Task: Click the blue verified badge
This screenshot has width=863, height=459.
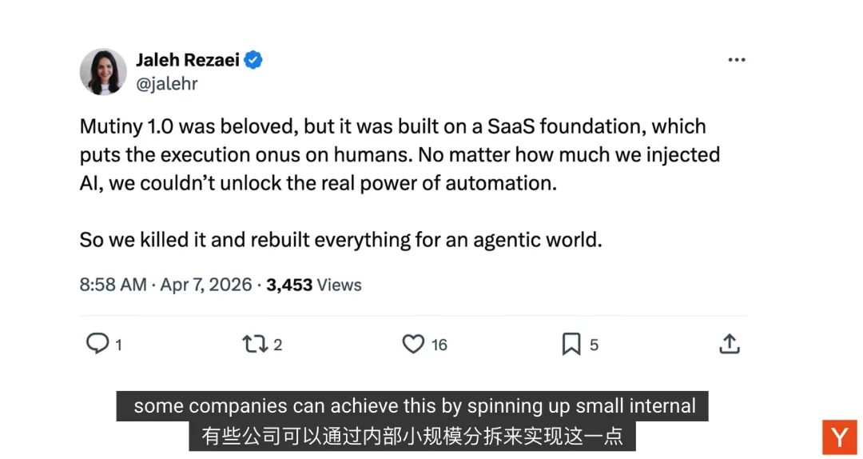Action: [253, 60]
